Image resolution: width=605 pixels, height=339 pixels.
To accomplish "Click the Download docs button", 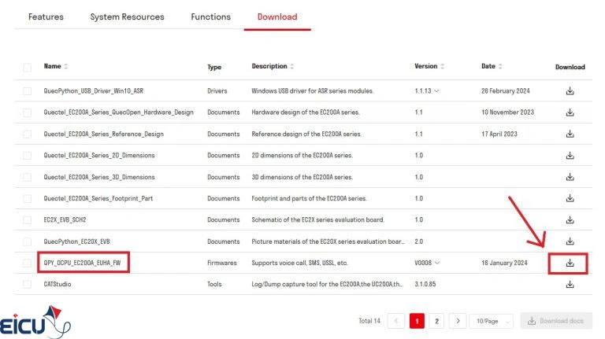I will (556, 320).
